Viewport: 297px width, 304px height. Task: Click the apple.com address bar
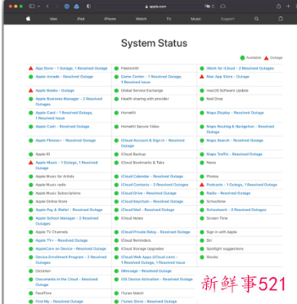tap(155, 7)
